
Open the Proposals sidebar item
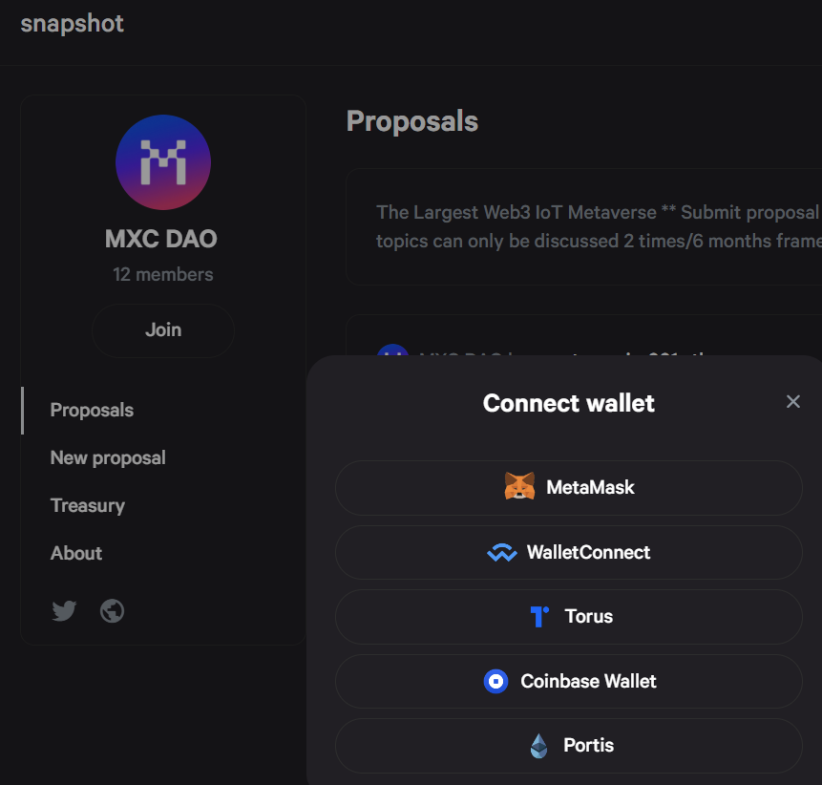pyautogui.click(x=92, y=410)
